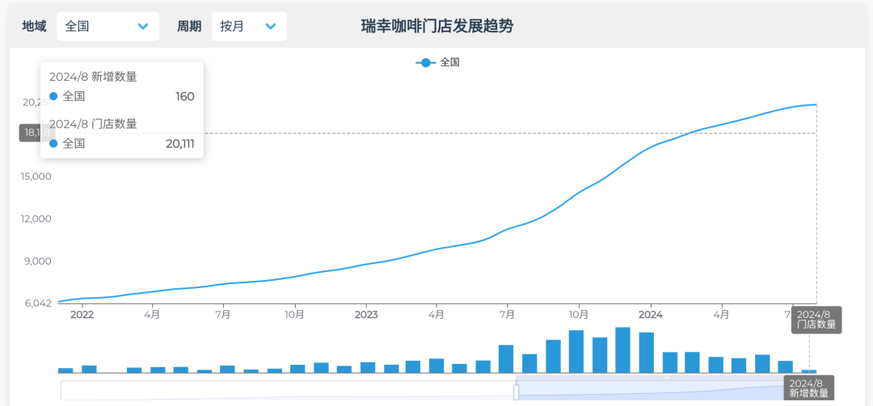Screen dimensions: 873x406
Task: Click the 瑞幸咖啡门店发展趋势 chart title
Action: 437,26
